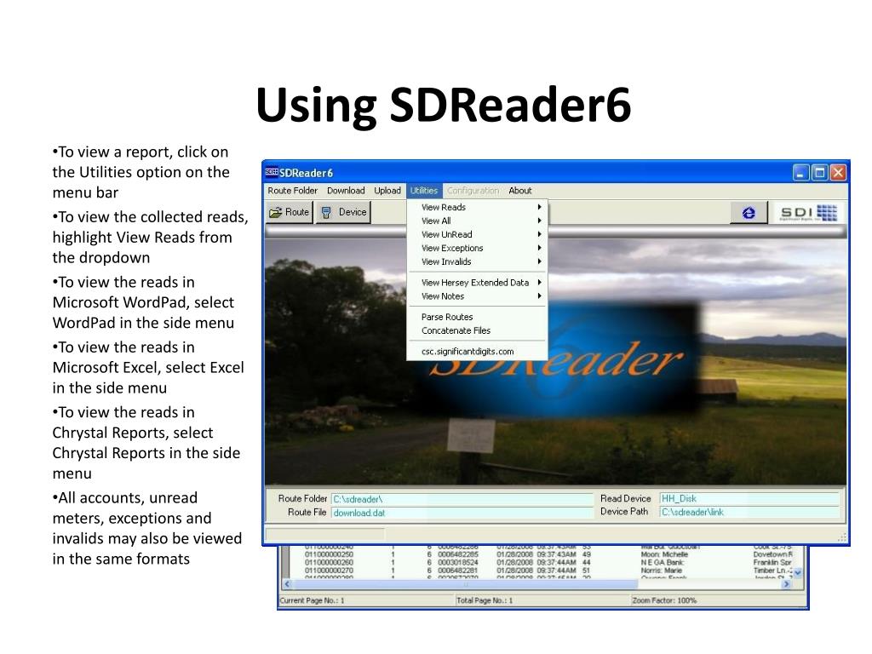Expand the View Invalids submenu
This screenshot has width=872, height=654.
(x=477, y=261)
